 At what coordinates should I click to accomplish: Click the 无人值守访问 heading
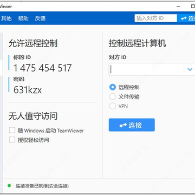click(x=33, y=116)
